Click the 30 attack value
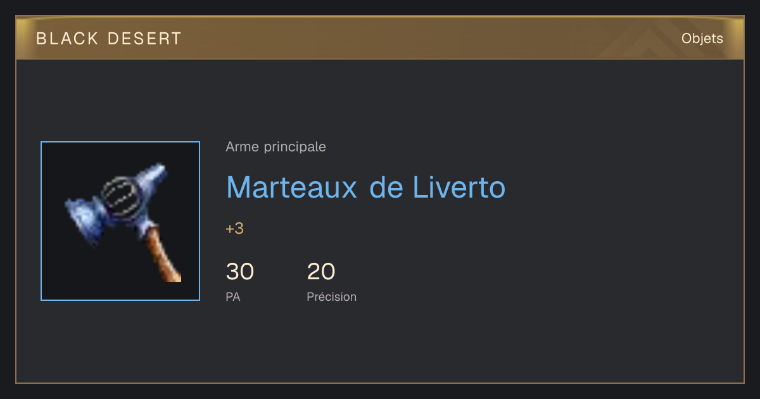This screenshot has height=399, width=760. pyautogui.click(x=240, y=272)
